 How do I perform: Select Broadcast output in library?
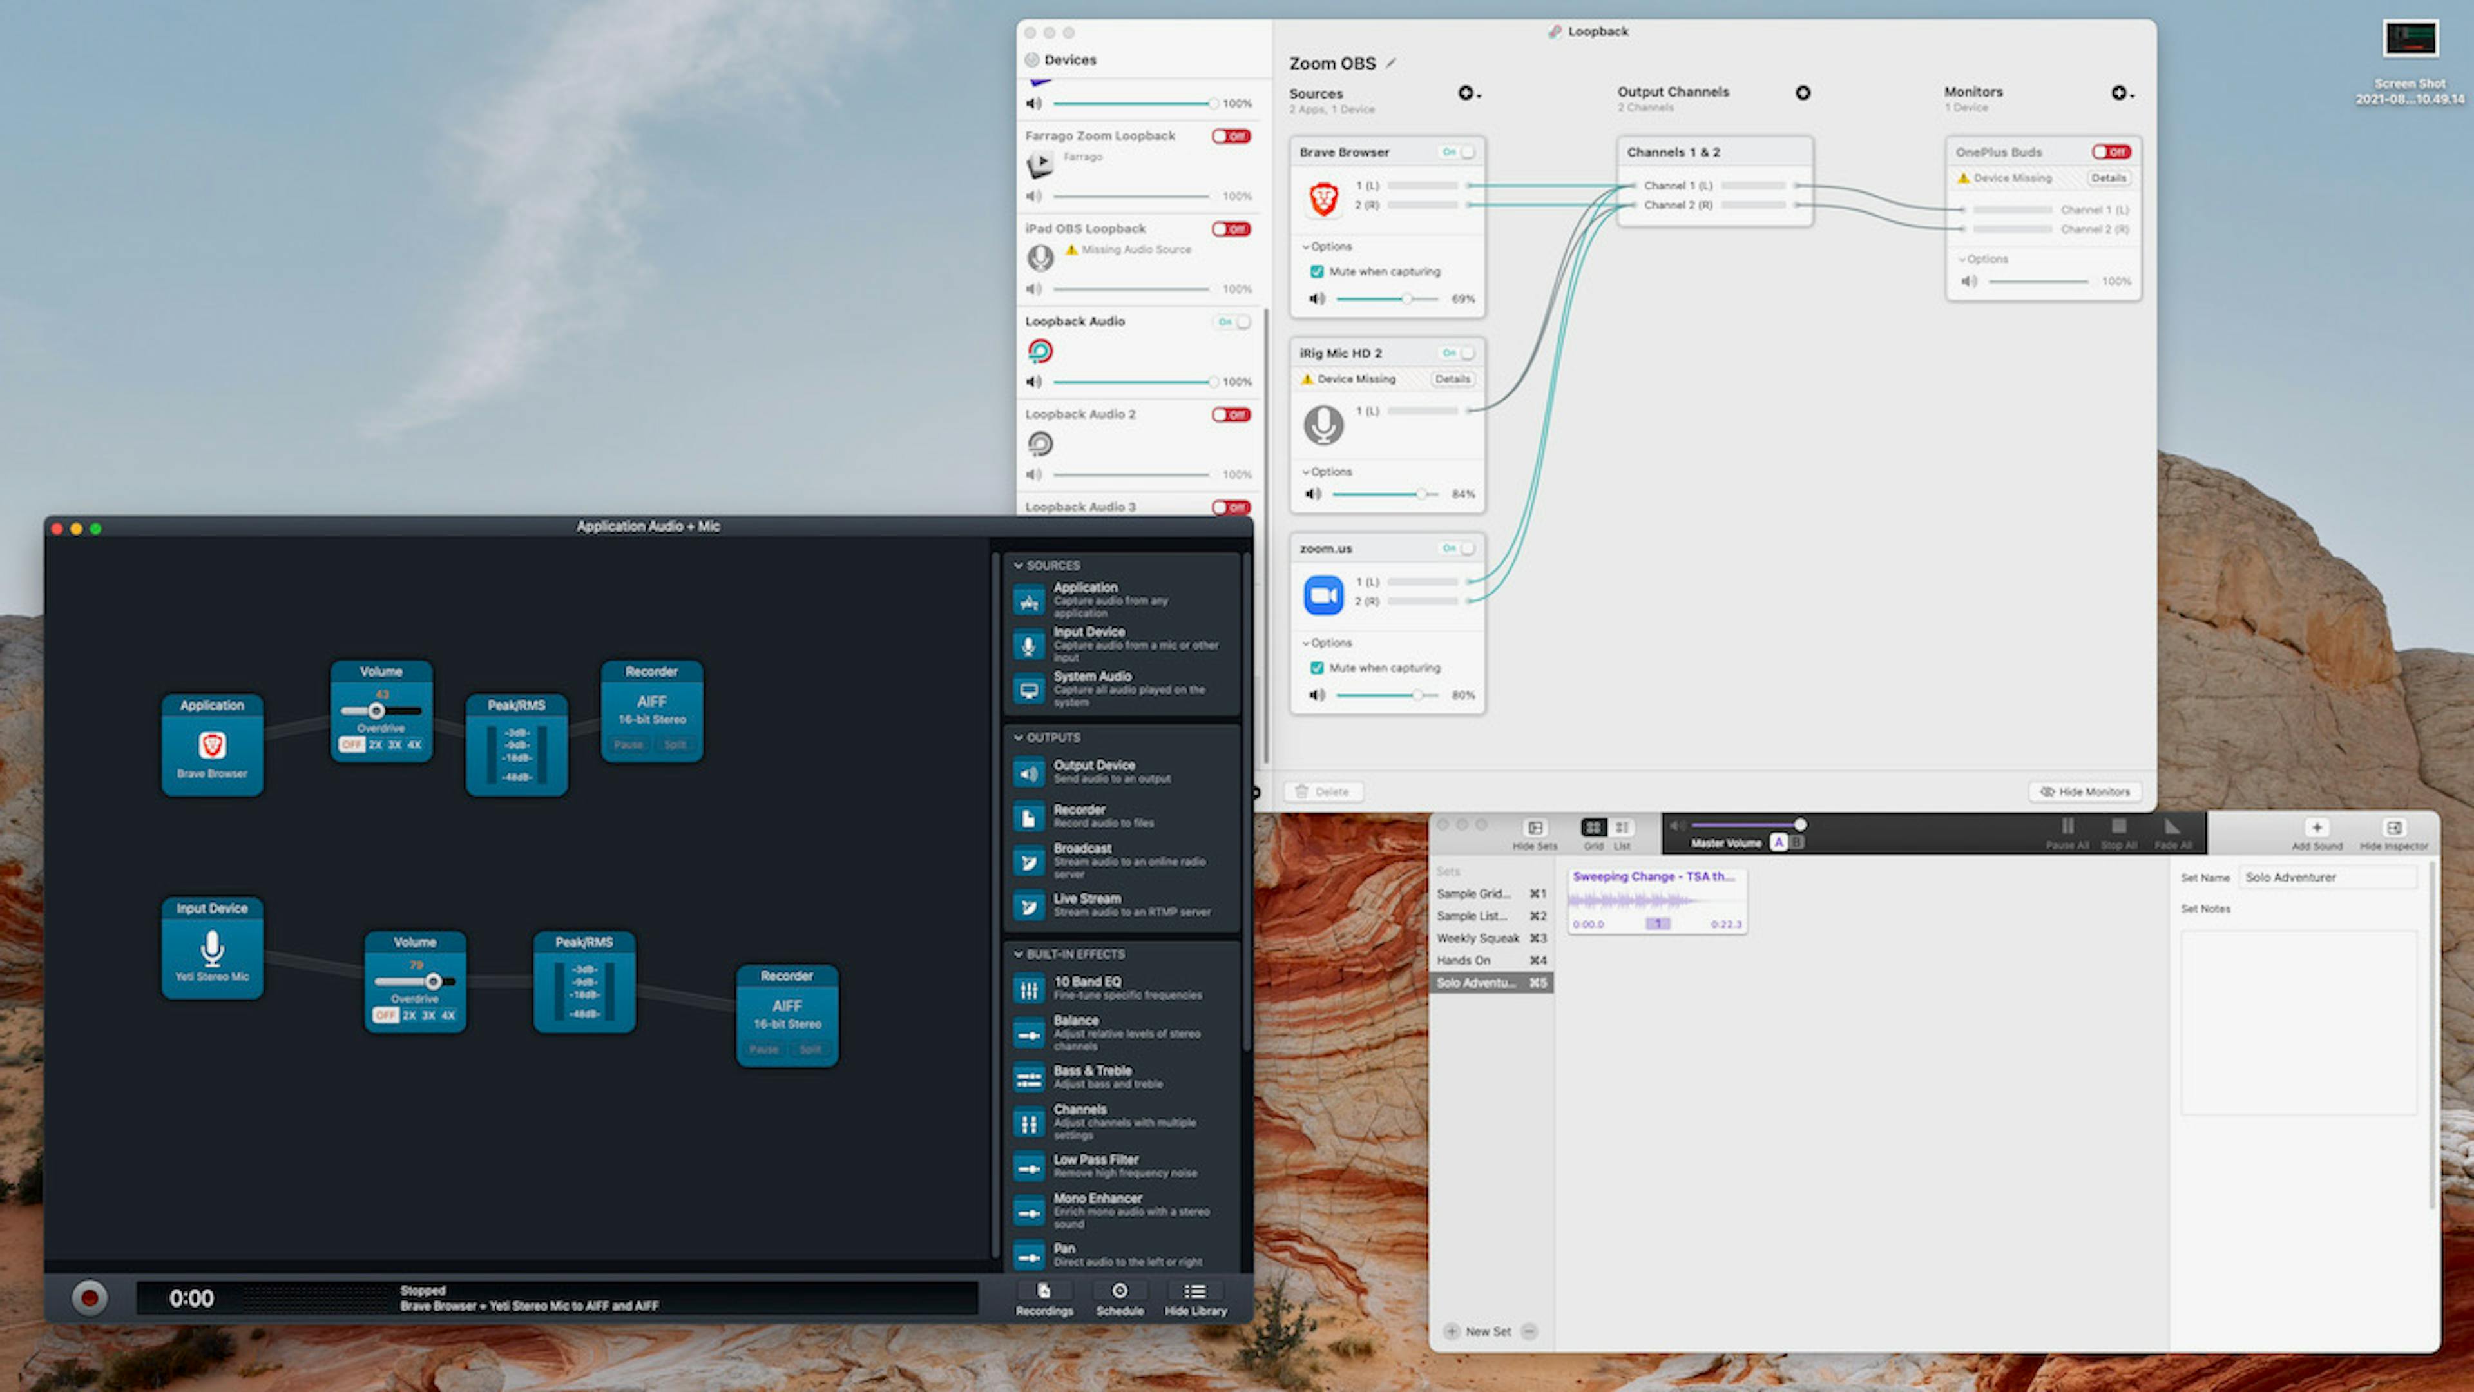tap(1123, 861)
